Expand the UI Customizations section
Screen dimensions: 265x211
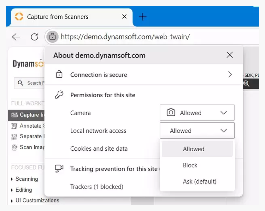click(35, 200)
